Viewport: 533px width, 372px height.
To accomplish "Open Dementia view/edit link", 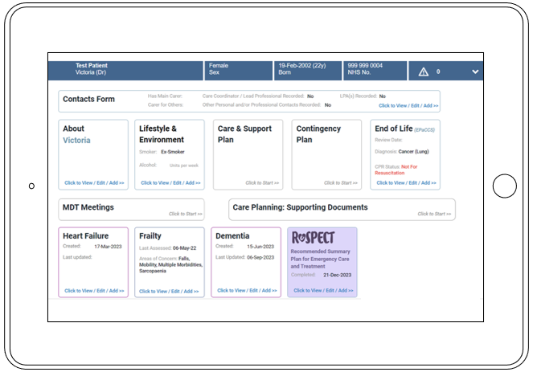I will coord(247,291).
